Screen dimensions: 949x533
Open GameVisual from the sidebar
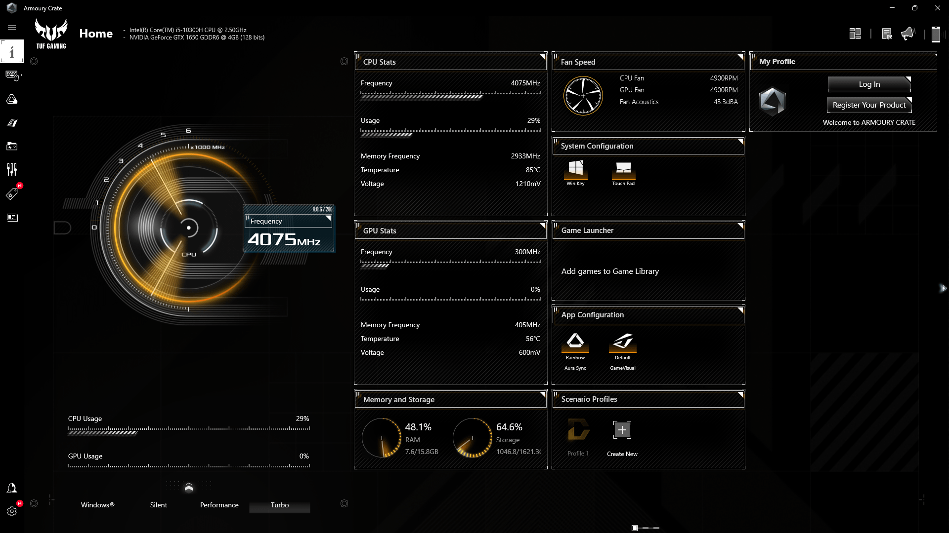point(12,123)
